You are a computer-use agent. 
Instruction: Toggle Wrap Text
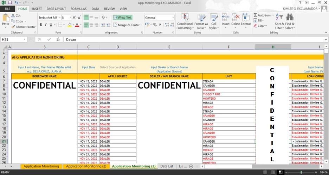[123, 18]
